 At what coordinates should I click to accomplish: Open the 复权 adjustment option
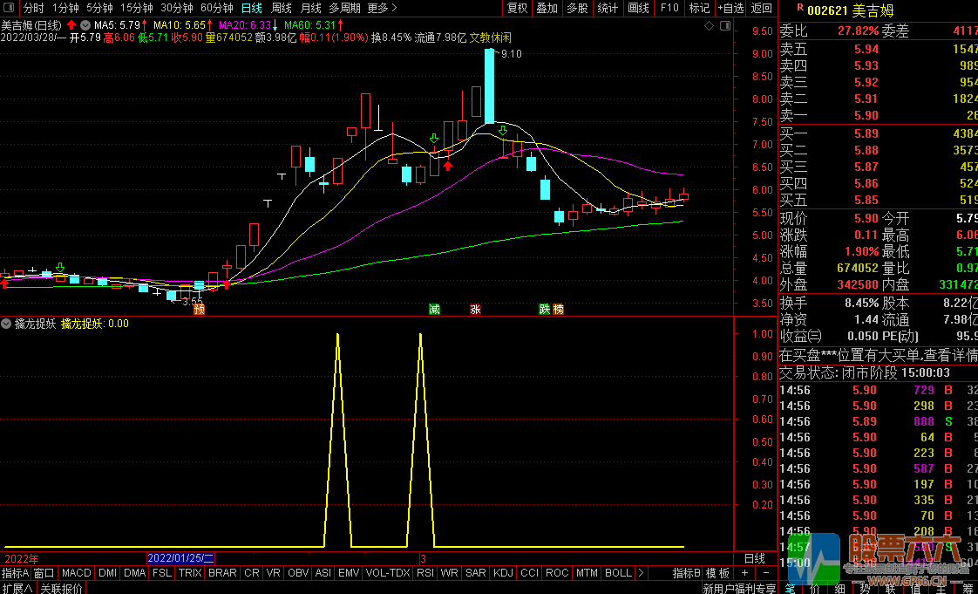pyautogui.click(x=517, y=8)
